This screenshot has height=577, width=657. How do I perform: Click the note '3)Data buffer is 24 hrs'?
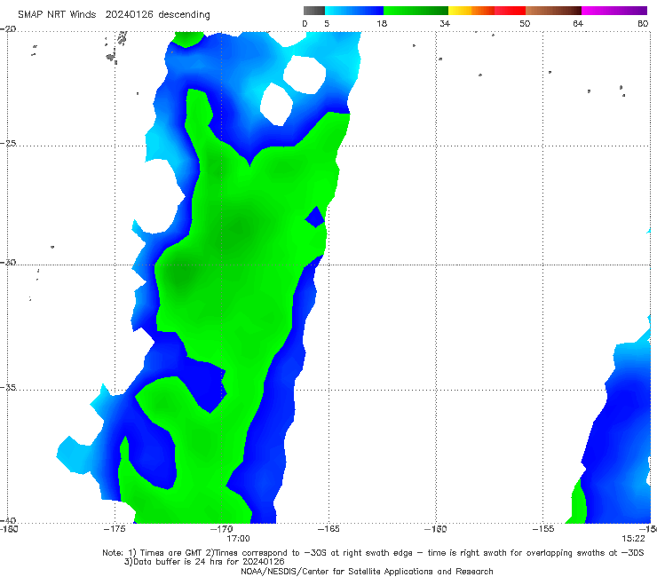click(x=204, y=562)
